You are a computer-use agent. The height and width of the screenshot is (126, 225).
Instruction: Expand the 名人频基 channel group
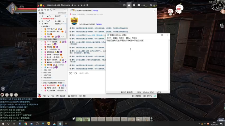[x=40, y=21]
